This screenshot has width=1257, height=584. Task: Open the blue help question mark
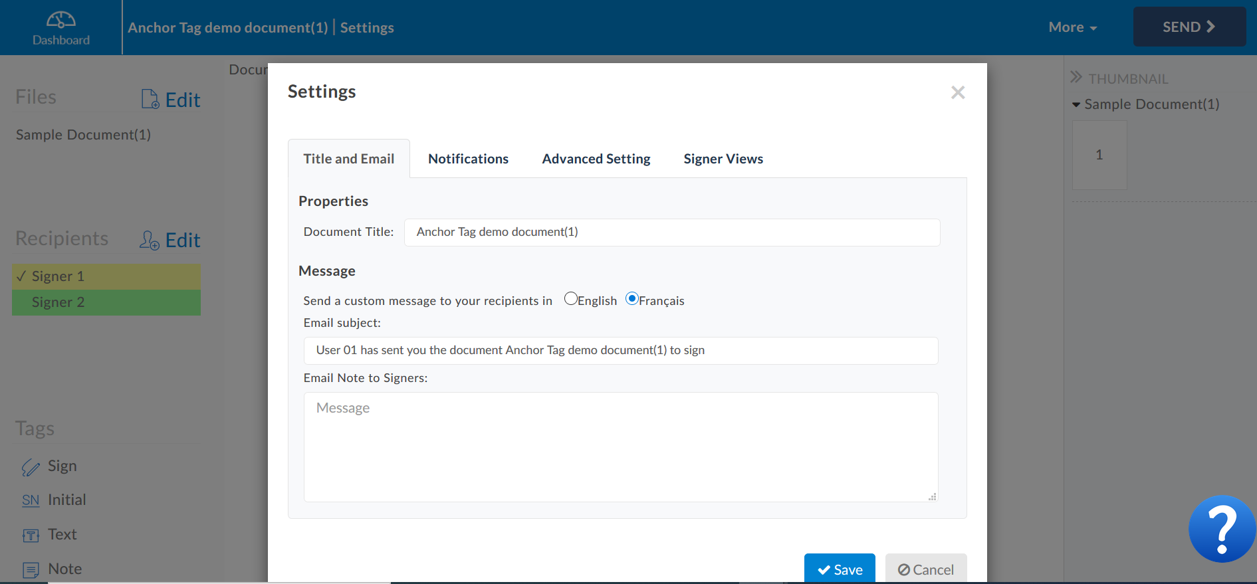[x=1222, y=529]
